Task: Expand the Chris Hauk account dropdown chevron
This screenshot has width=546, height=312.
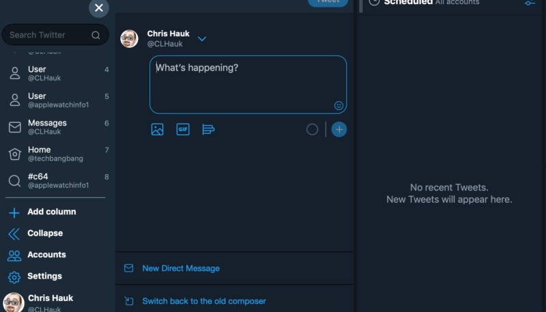Action: [x=202, y=39]
